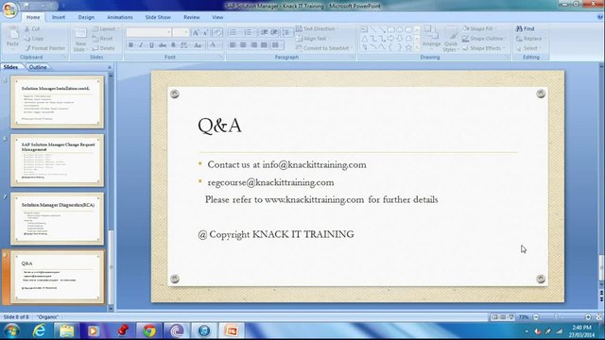Toggle Bold formatting
The image size is (605, 340).
(130, 45)
